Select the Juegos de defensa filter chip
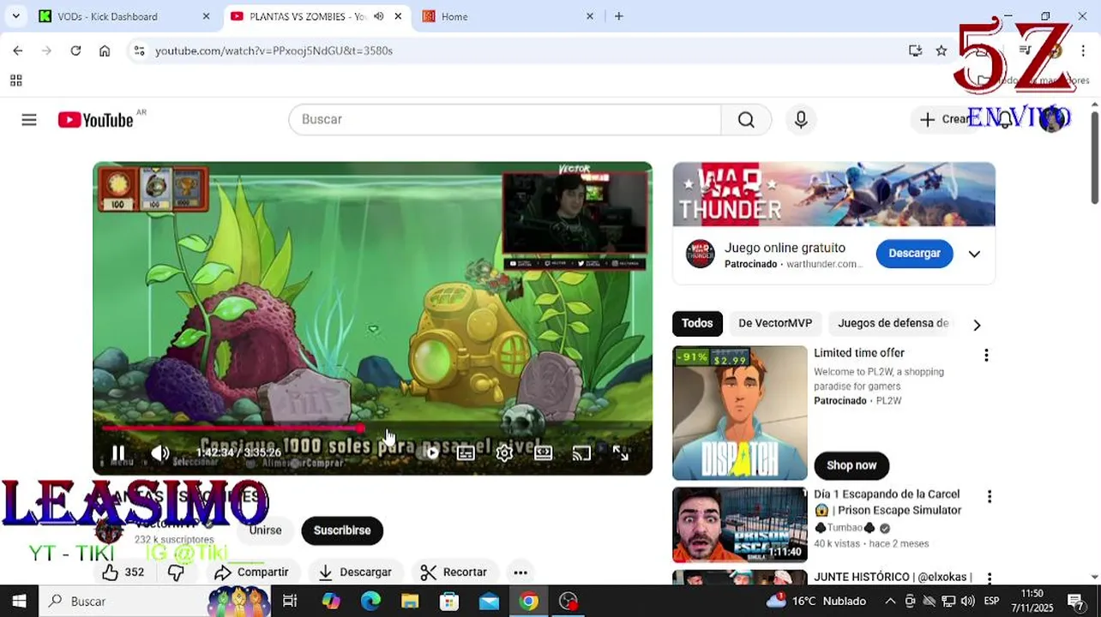The height and width of the screenshot is (617, 1101). pos(893,323)
